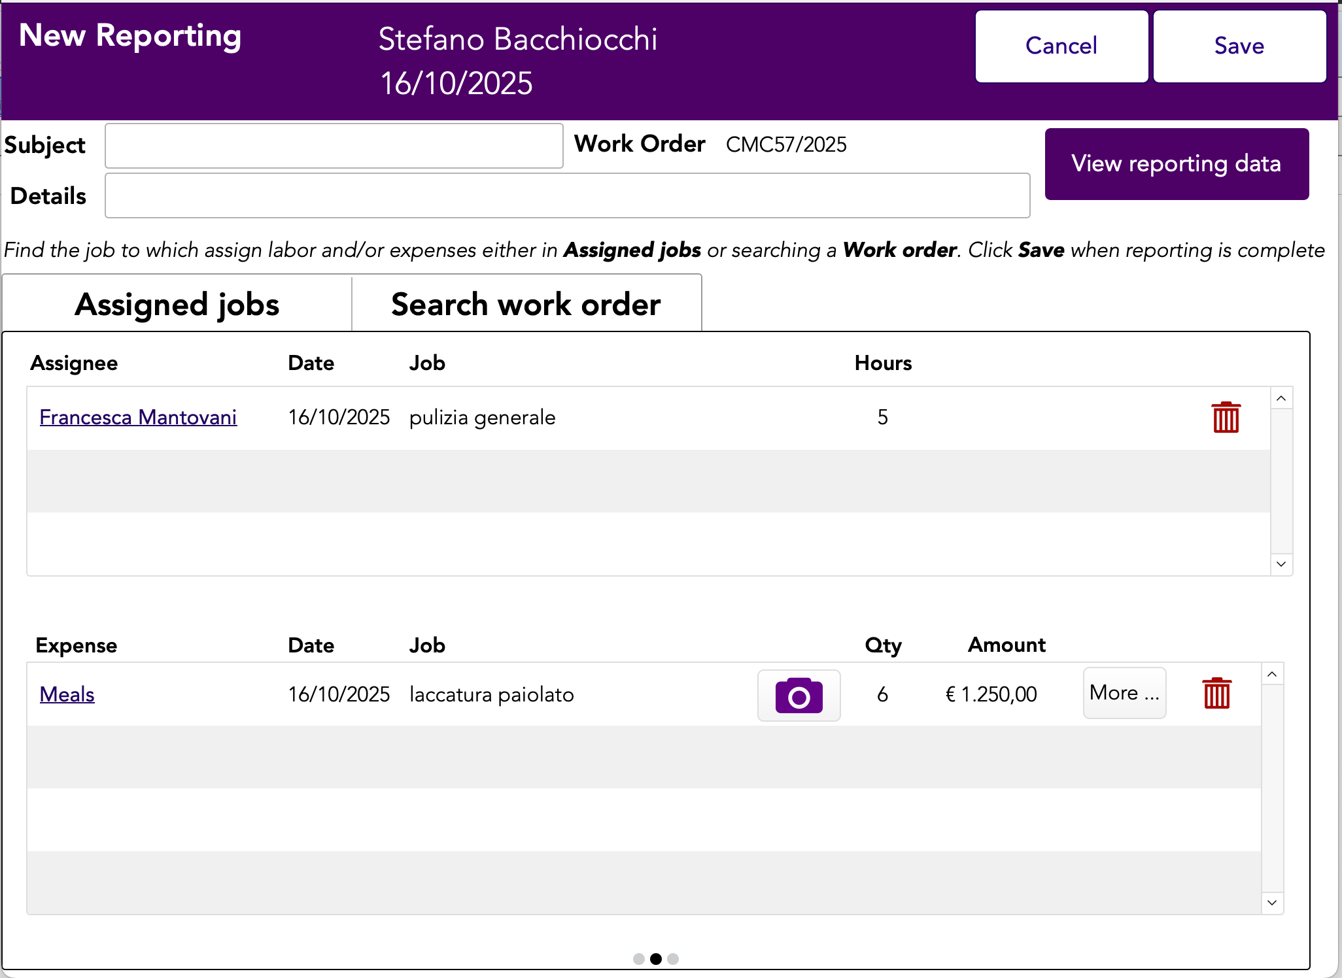Screen dimensions: 1342x978
Task: Save the new reporting
Action: 1239,46
